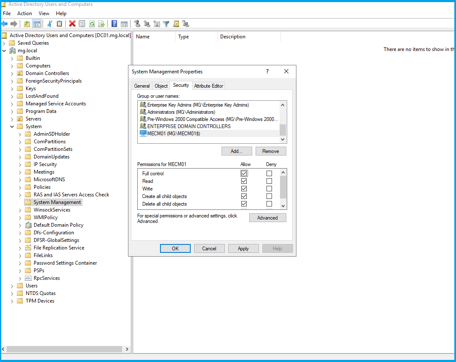Uncheck Allow for Create all child objects
The width and height of the screenshot is (456, 362).
click(244, 196)
